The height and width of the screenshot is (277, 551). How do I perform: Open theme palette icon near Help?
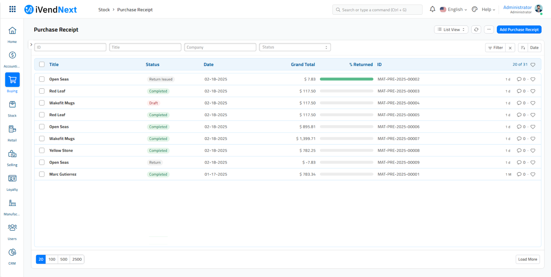point(475,9)
